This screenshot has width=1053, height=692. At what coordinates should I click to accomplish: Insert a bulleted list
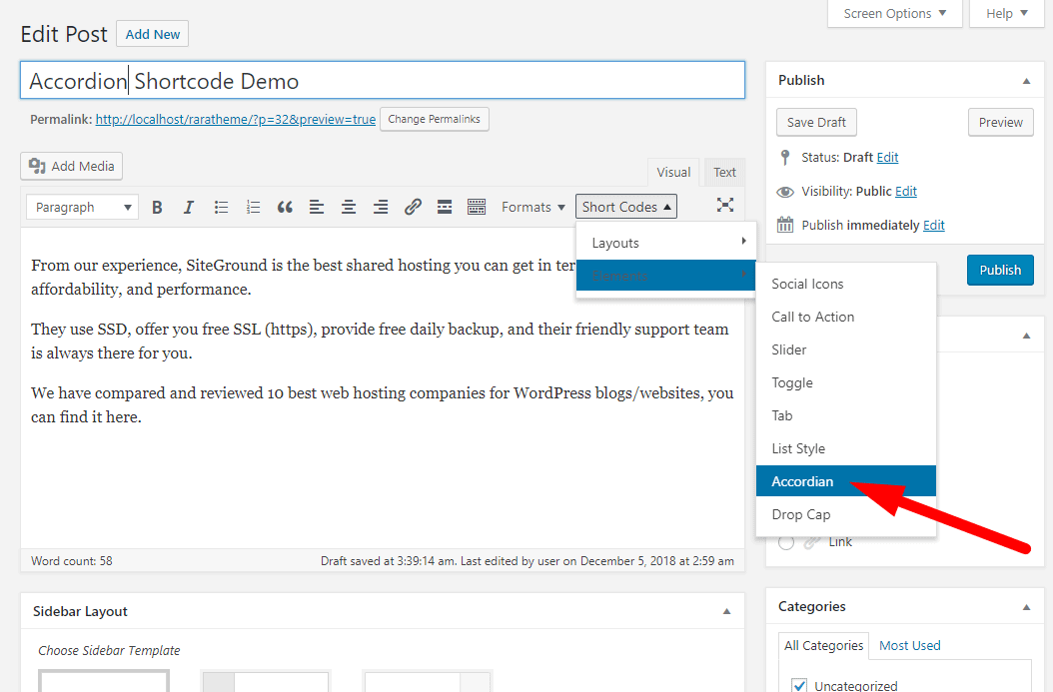click(x=221, y=208)
